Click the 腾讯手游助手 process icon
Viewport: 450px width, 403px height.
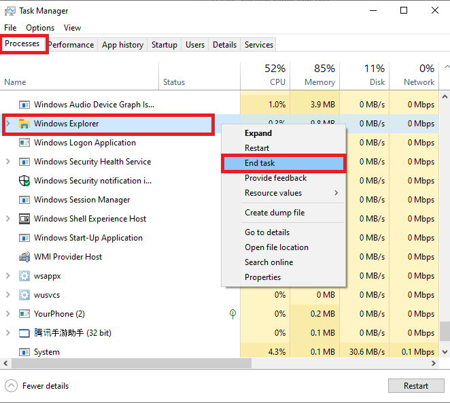tap(24, 333)
